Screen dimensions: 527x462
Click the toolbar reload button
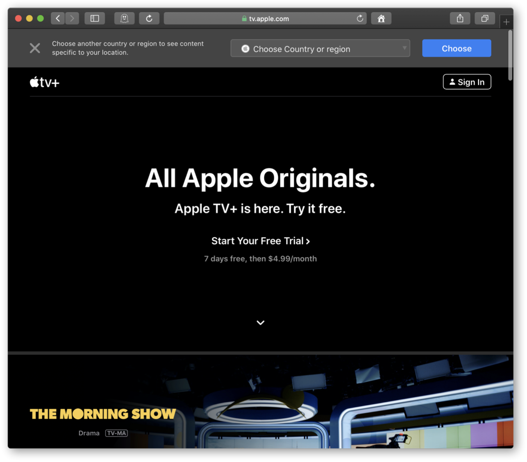pyautogui.click(x=149, y=18)
